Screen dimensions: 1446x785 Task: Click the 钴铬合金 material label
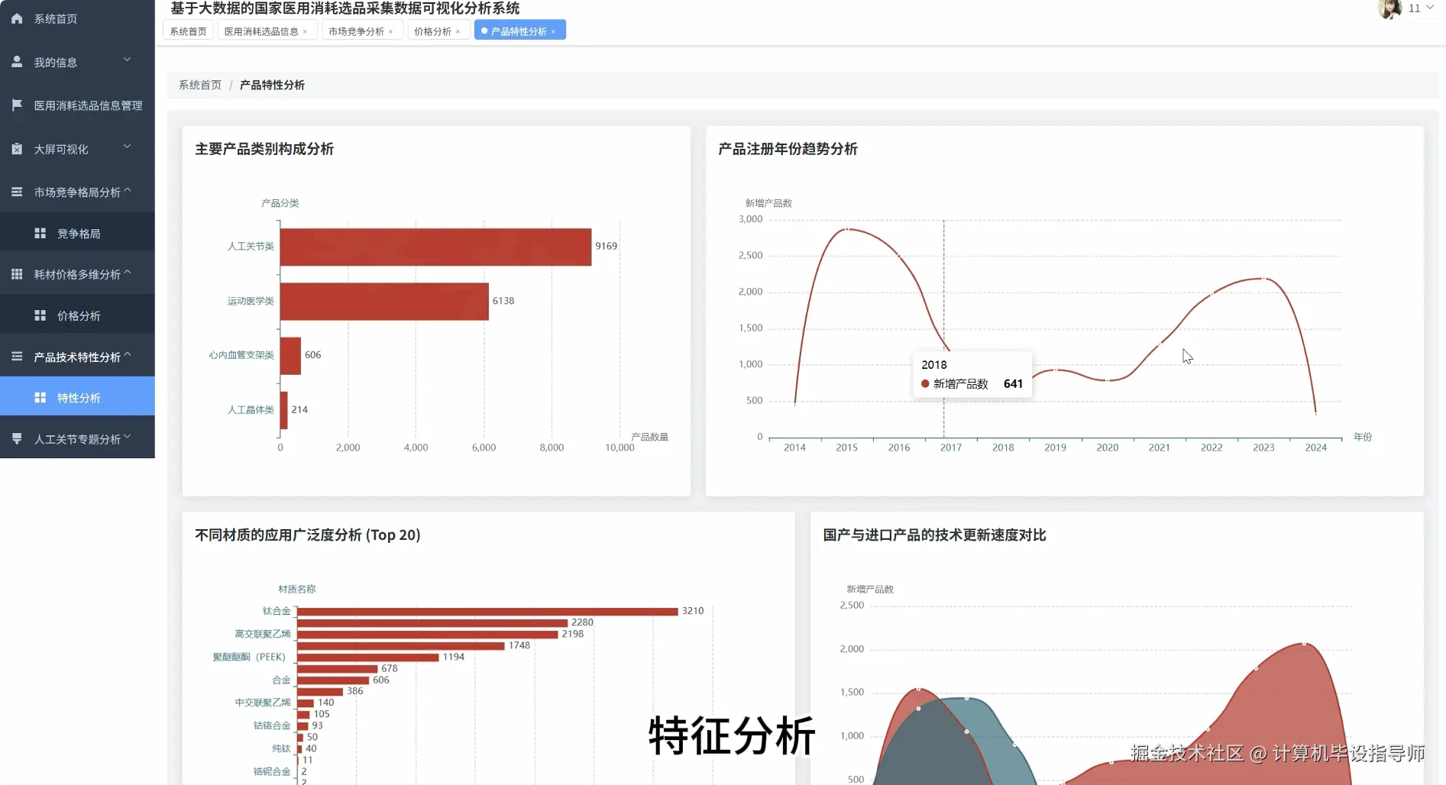272,725
